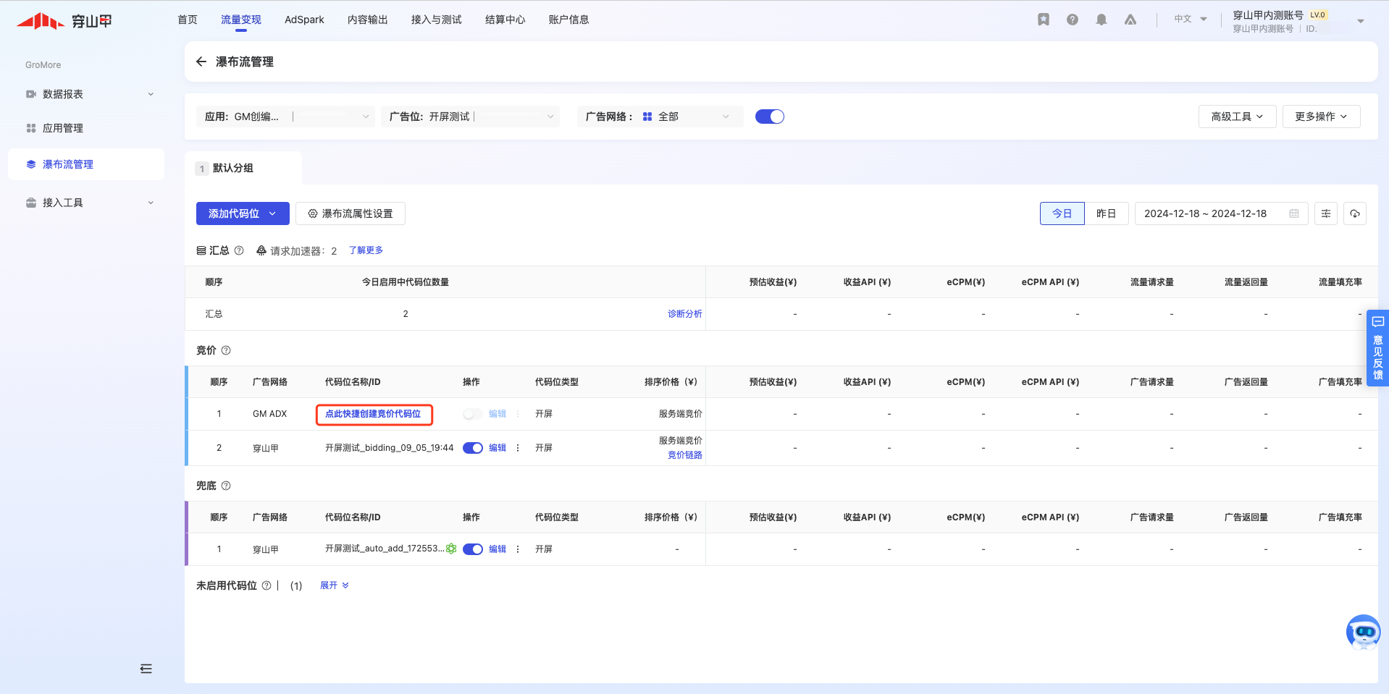Screen dimensions: 1389x694
Task: Toggle 开屏测试_auto_add code slot switch
Action: (473, 549)
